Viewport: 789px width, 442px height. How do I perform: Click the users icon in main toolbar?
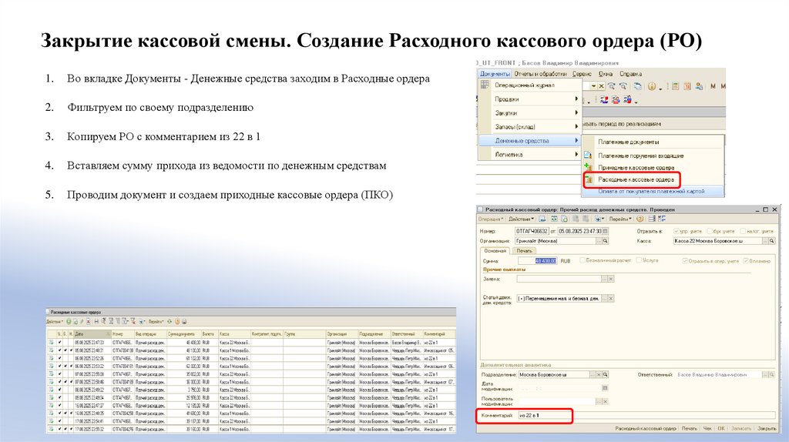point(699,86)
